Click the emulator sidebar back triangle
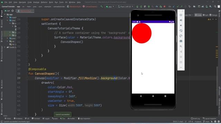 tap(181, 52)
